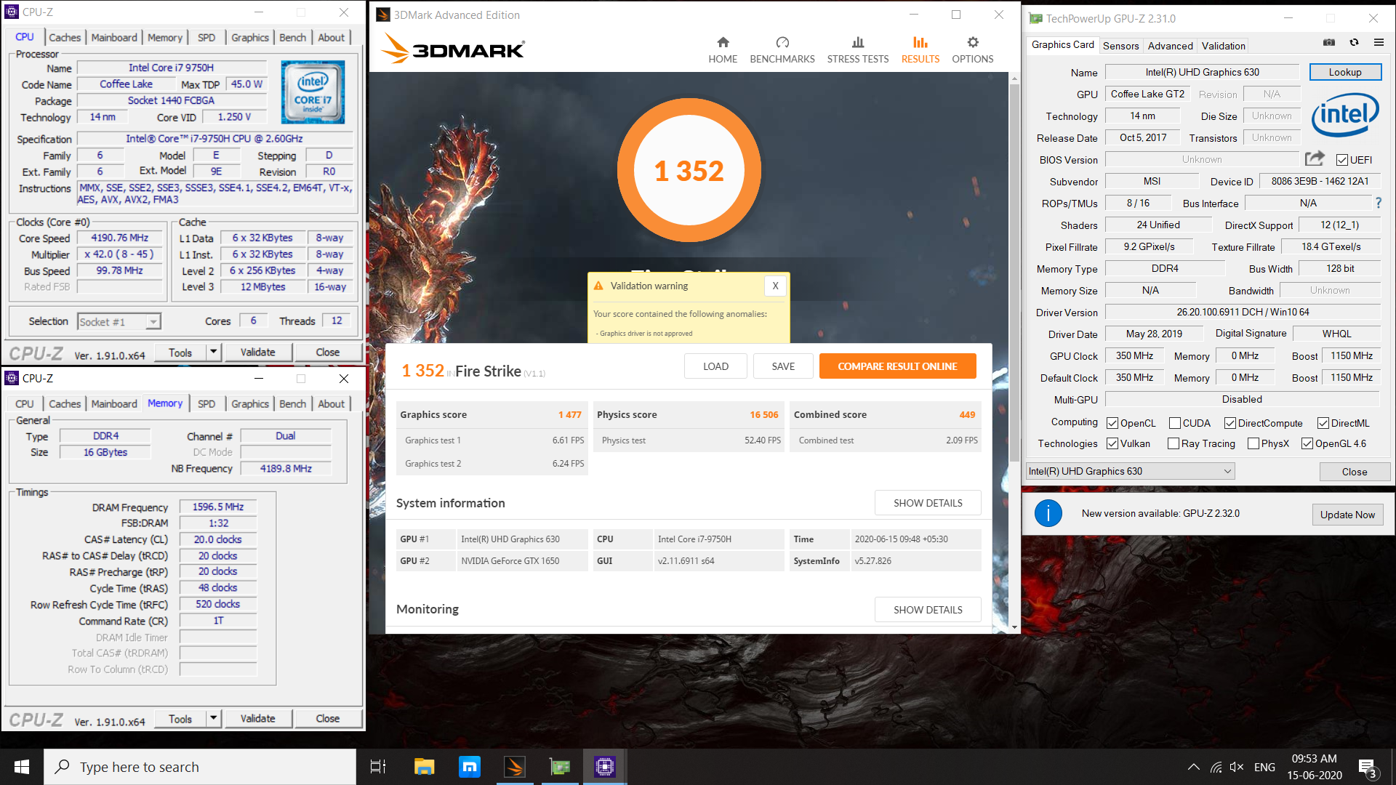
Task: Open 3DMark HOME icon
Action: pyautogui.click(x=723, y=42)
